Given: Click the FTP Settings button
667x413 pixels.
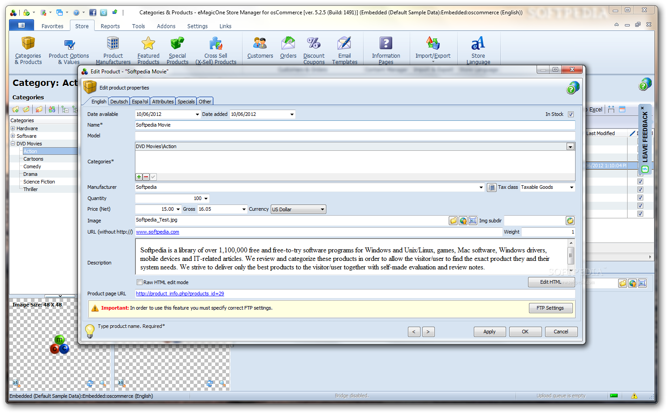Looking at the screenshot, I should tap(550, 308).
